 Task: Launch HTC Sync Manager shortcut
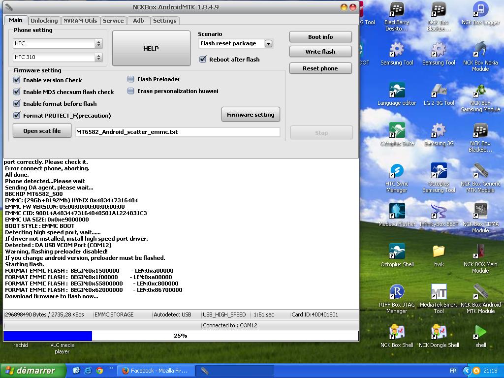[x=397, y=178]
